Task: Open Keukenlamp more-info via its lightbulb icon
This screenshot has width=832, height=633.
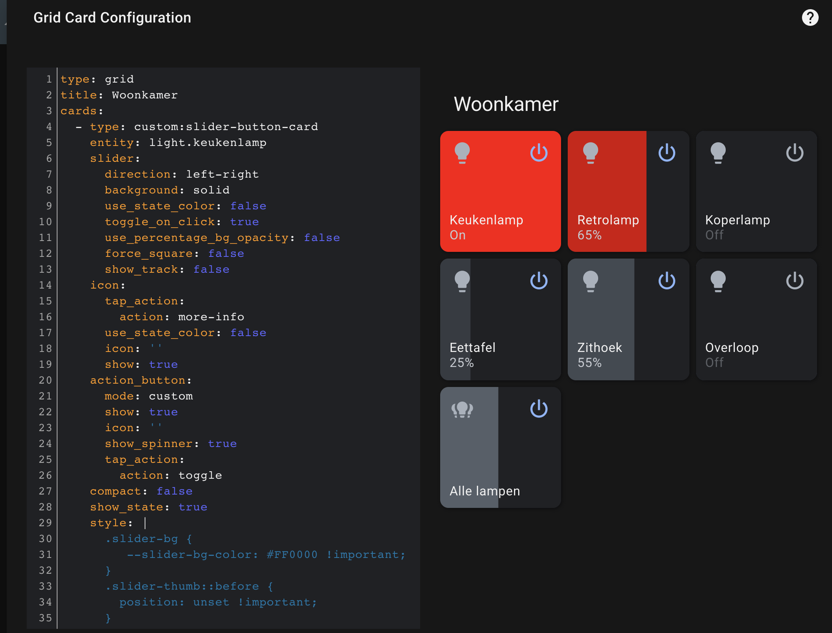Action: 463,153
